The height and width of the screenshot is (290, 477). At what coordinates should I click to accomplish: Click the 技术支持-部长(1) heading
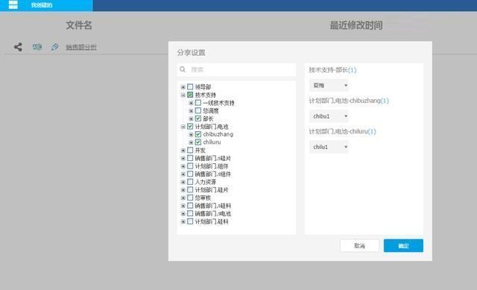pos(332,70)
